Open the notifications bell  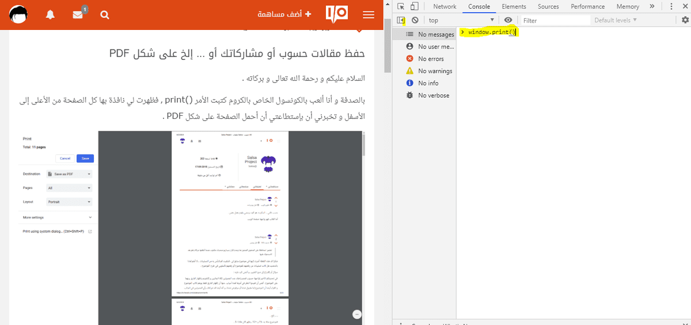(x=50, y=15)
